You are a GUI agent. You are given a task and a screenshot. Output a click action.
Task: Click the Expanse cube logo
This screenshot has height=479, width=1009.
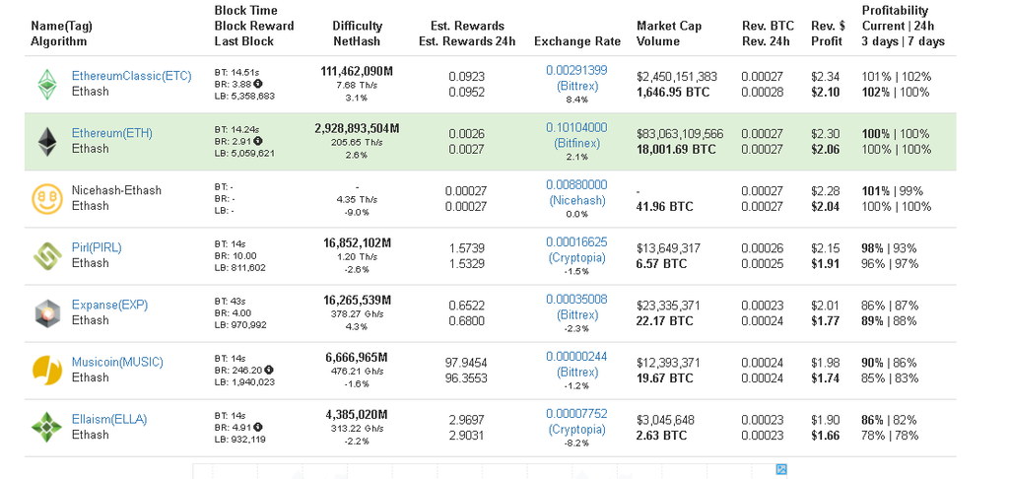(47, 313)
